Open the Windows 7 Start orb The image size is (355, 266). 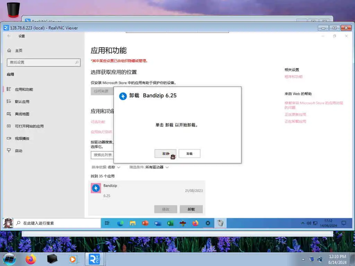pos(9,259)
